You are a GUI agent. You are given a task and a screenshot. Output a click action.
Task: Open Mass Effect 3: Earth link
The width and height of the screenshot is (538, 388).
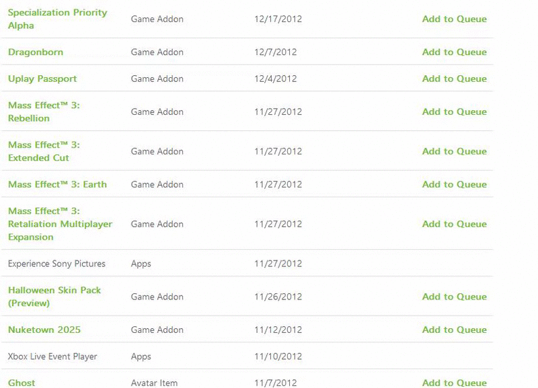[x=57, y=184]
